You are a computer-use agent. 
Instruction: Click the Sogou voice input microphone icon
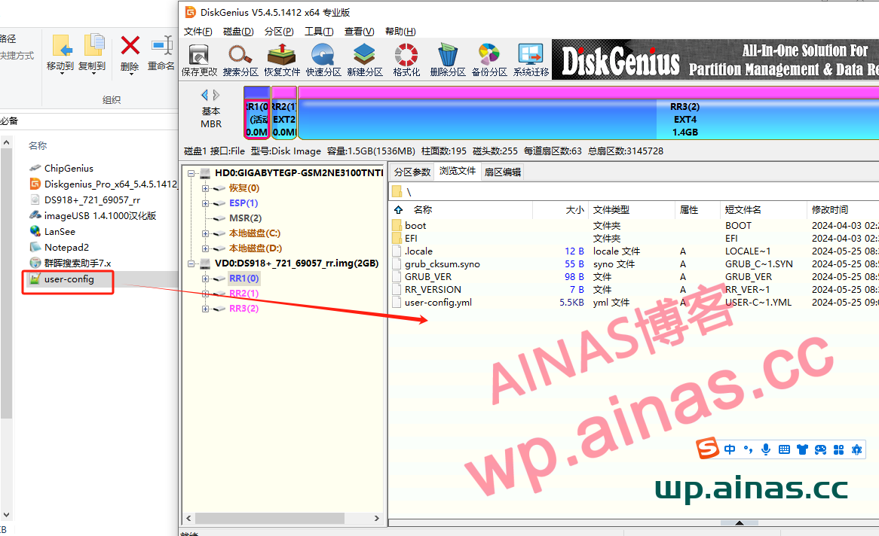pos(766,449)
